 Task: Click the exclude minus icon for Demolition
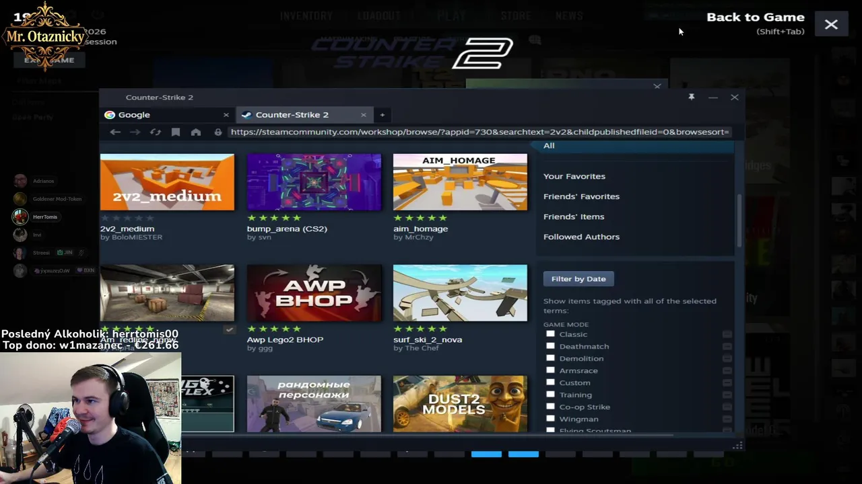click(x=727, y=358)
